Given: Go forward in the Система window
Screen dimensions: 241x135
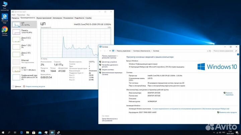Looking at the screenshot, I should 104,51.
